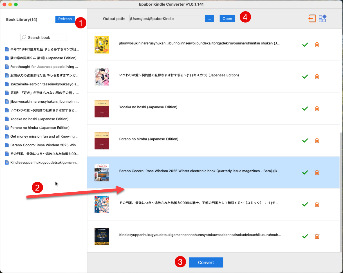Click the blue '...' browse button

pyautogui.click(x=209, y=19)
